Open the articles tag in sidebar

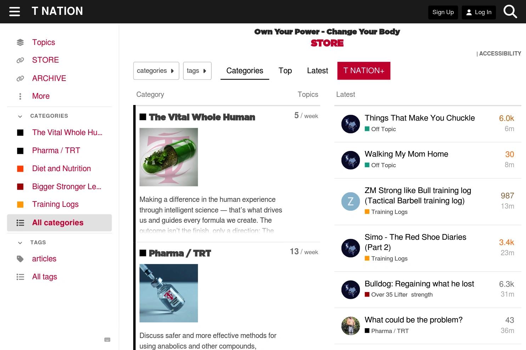click(x=44, y=259)
